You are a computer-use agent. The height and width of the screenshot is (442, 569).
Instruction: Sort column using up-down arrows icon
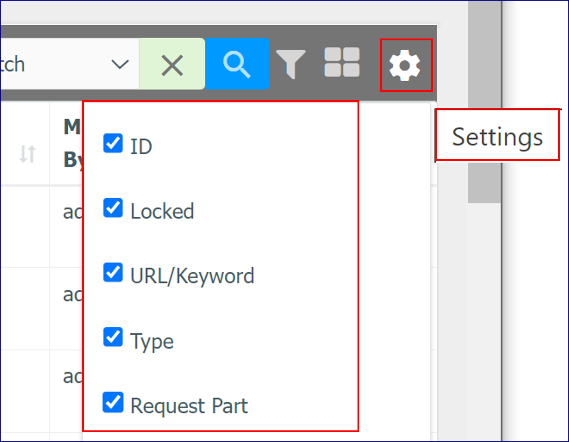(x=27, y=154)
